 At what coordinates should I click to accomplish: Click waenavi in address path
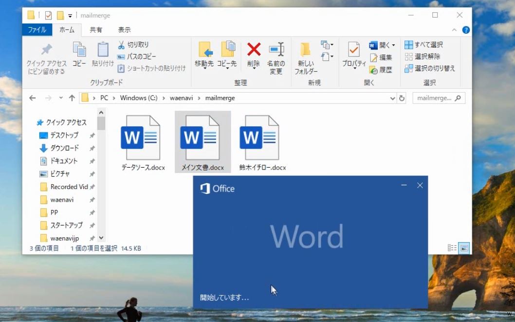coord(181,98)
